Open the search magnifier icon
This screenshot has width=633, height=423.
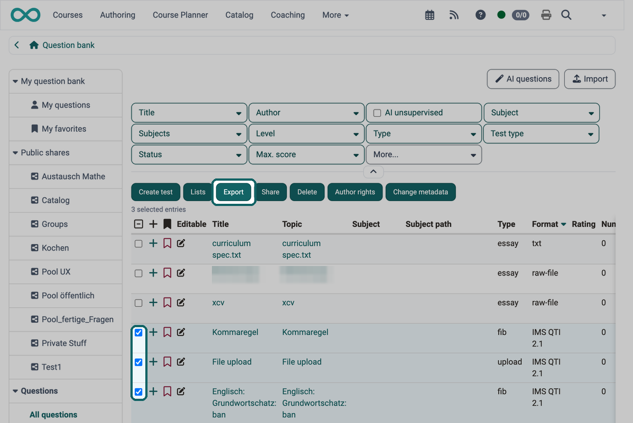(x=566, y=15)
